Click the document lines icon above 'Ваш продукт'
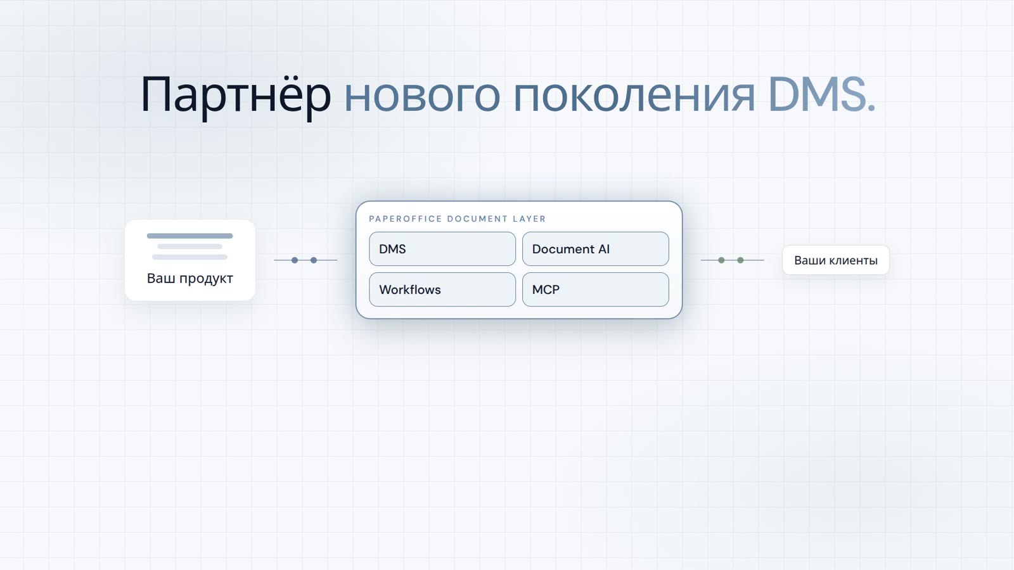The height and width of the screenshot is (570, 1014). coord(190,246)
